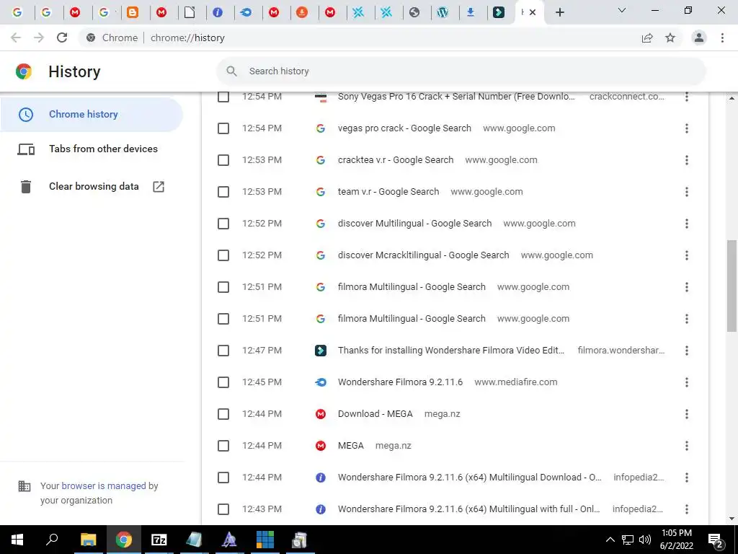Click the Filmora favicon in Thanks row

(x=321, y=351)
